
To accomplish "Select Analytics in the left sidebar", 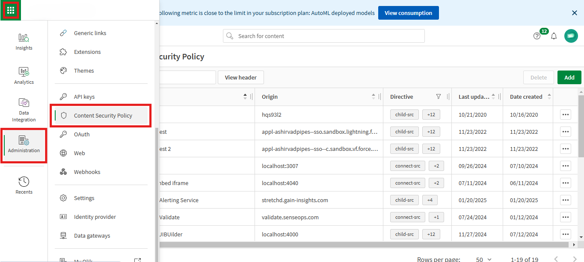I will 24,75.
